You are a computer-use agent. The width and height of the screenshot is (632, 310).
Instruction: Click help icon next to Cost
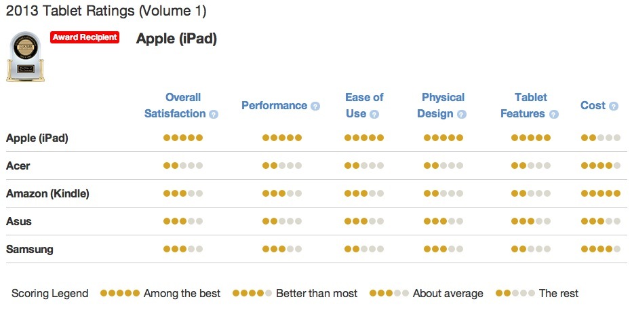(x=614, y=106)
